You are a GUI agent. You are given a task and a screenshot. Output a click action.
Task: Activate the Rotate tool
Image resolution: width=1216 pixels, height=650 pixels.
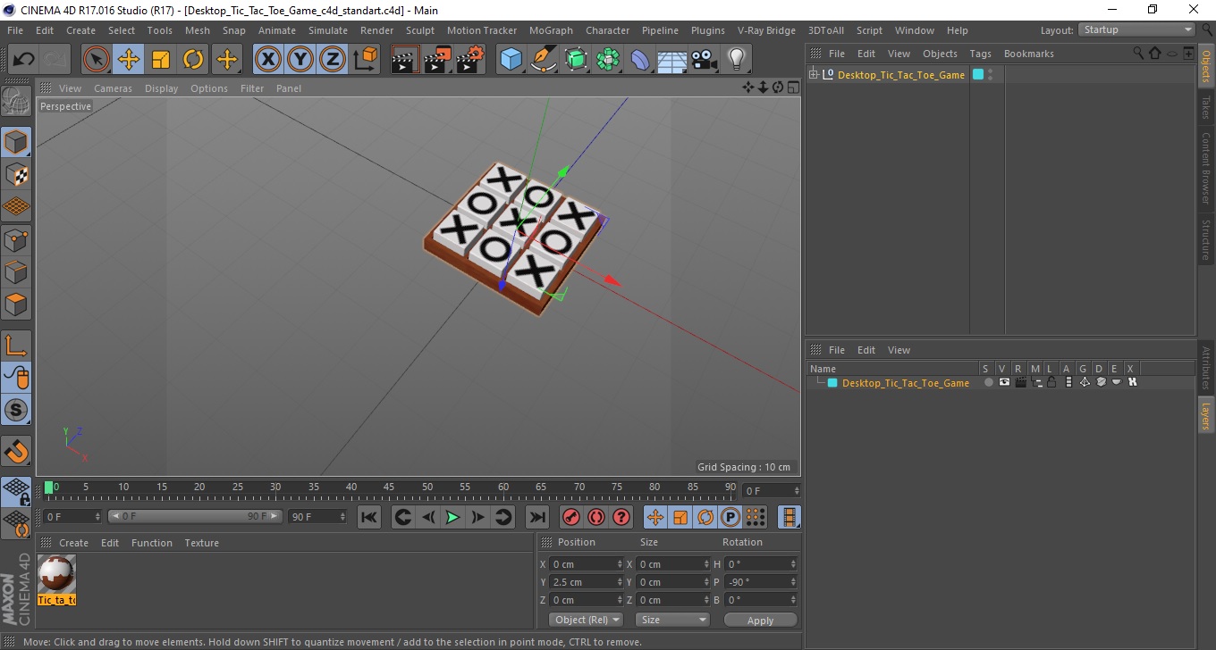[193, 60]
